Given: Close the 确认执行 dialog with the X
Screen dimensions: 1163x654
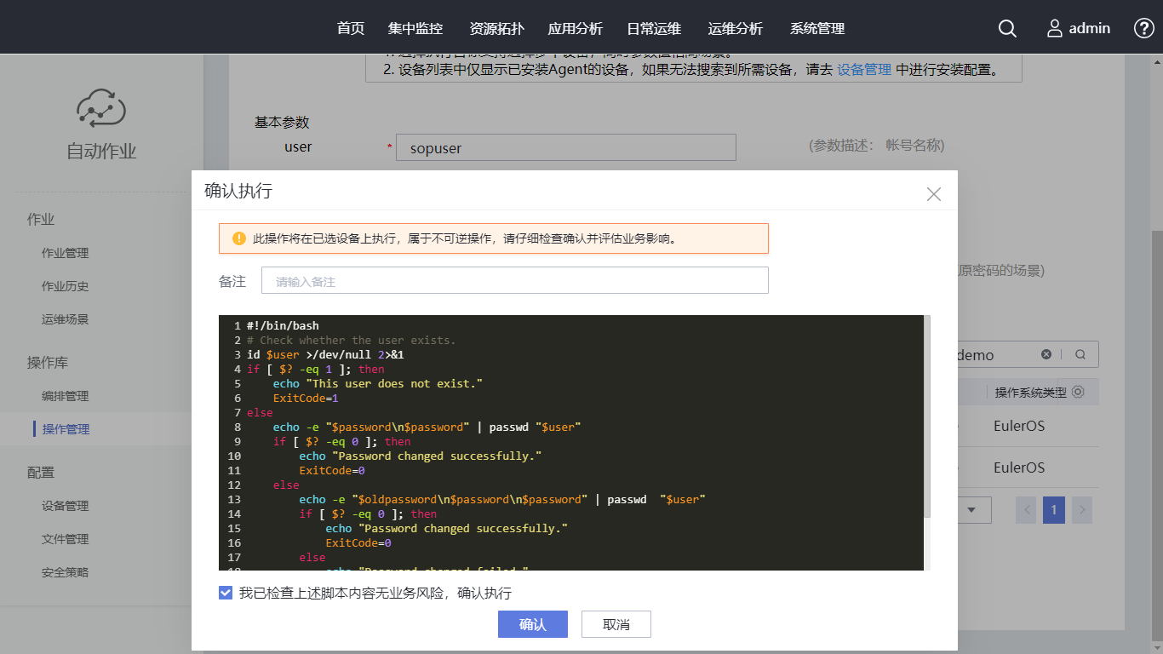Looking at the screenshot, I should [934, 194].
